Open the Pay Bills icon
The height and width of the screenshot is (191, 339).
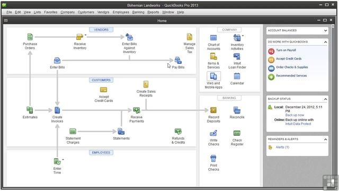[x=178, y=60]
